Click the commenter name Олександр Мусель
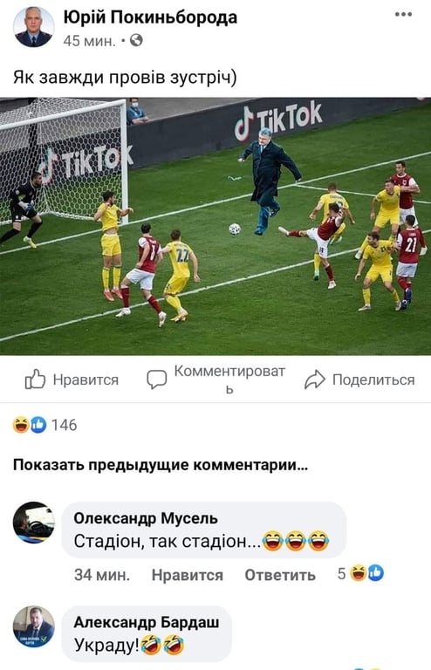This screenshot has width=431, height=670. [146, 518]
